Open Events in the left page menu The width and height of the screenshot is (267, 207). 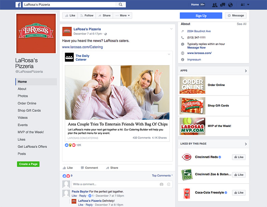coord(23,125)
